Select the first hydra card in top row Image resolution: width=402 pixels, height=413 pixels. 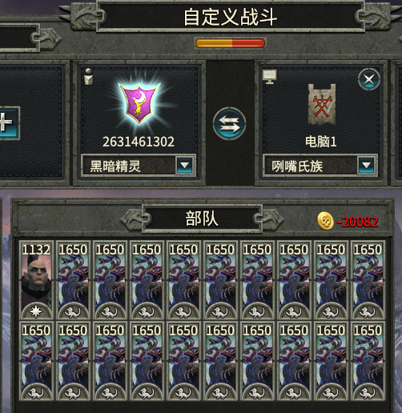point(73,280)
